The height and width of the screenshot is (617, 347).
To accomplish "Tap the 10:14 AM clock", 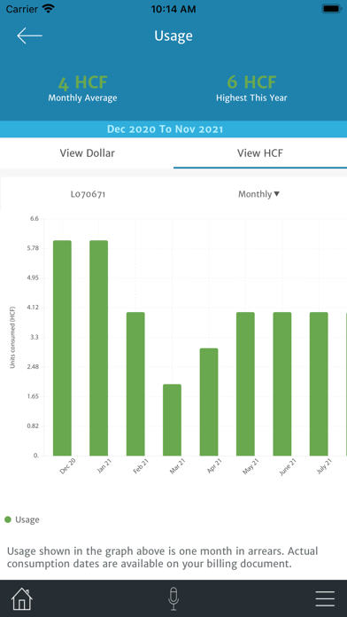I will [x=173, y=9].
